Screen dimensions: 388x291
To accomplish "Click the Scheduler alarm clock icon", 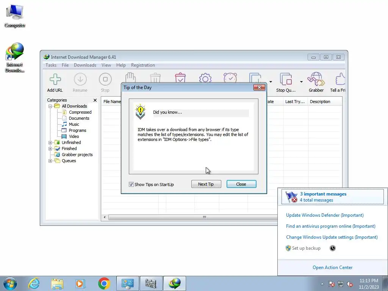I will tap(230, 77).
